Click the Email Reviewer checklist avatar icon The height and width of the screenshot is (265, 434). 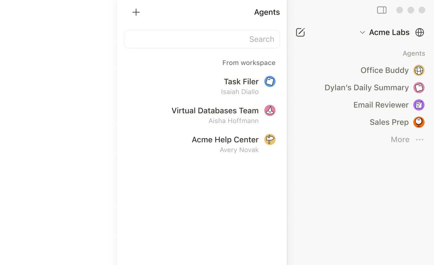[419, 105]
